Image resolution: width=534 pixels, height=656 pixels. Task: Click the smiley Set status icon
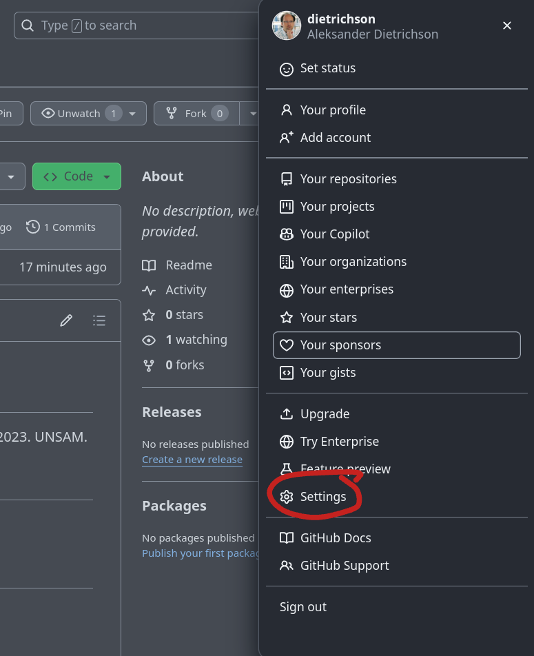click(x=287, y=69)
